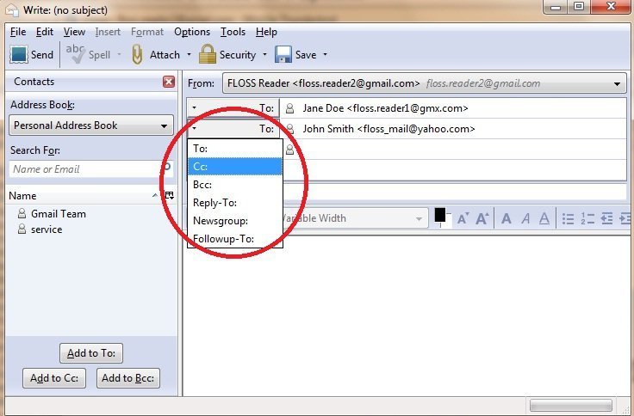Choose Newsgroup: in the recipient type list
The image size is (634, 416).
pyautogui.click(x=235, y=221)
